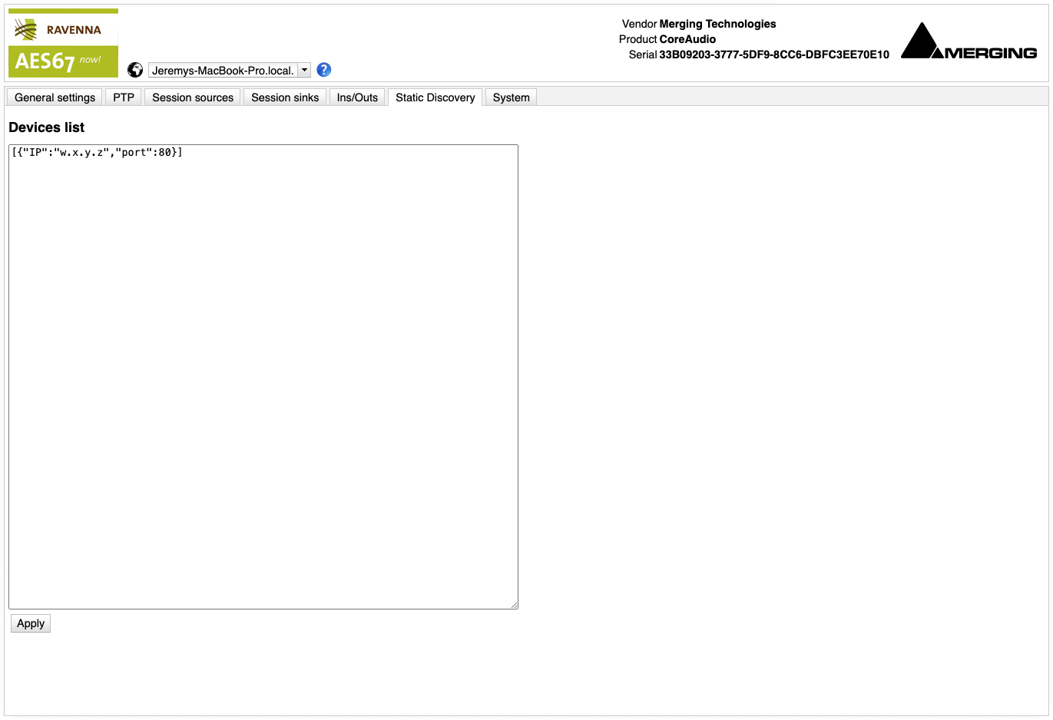Switch to the System tab
The width and height of the screenshot is (1053, 720).
pyautogui.click(x=512, y=97)
